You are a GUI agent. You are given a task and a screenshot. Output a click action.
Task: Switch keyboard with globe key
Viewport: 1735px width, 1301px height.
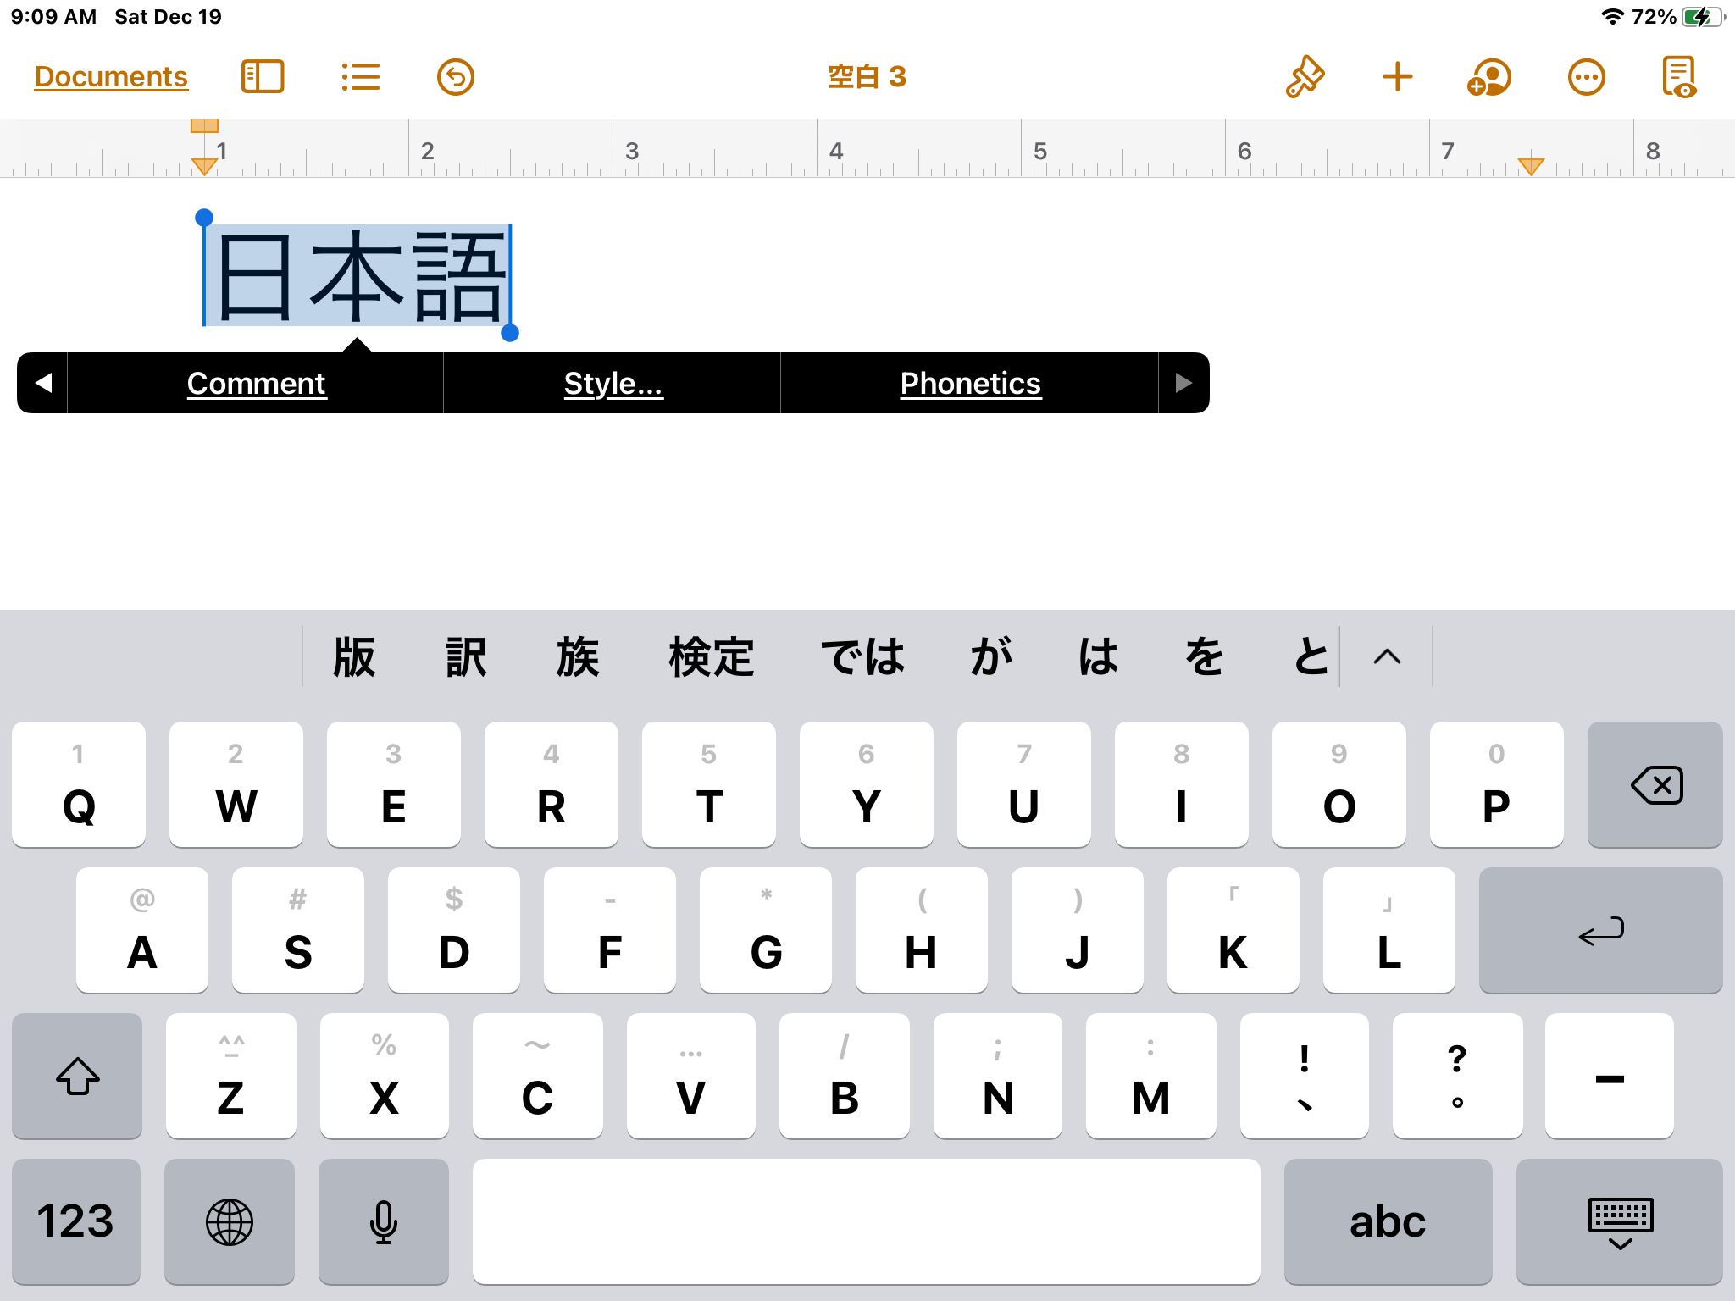229,1221
